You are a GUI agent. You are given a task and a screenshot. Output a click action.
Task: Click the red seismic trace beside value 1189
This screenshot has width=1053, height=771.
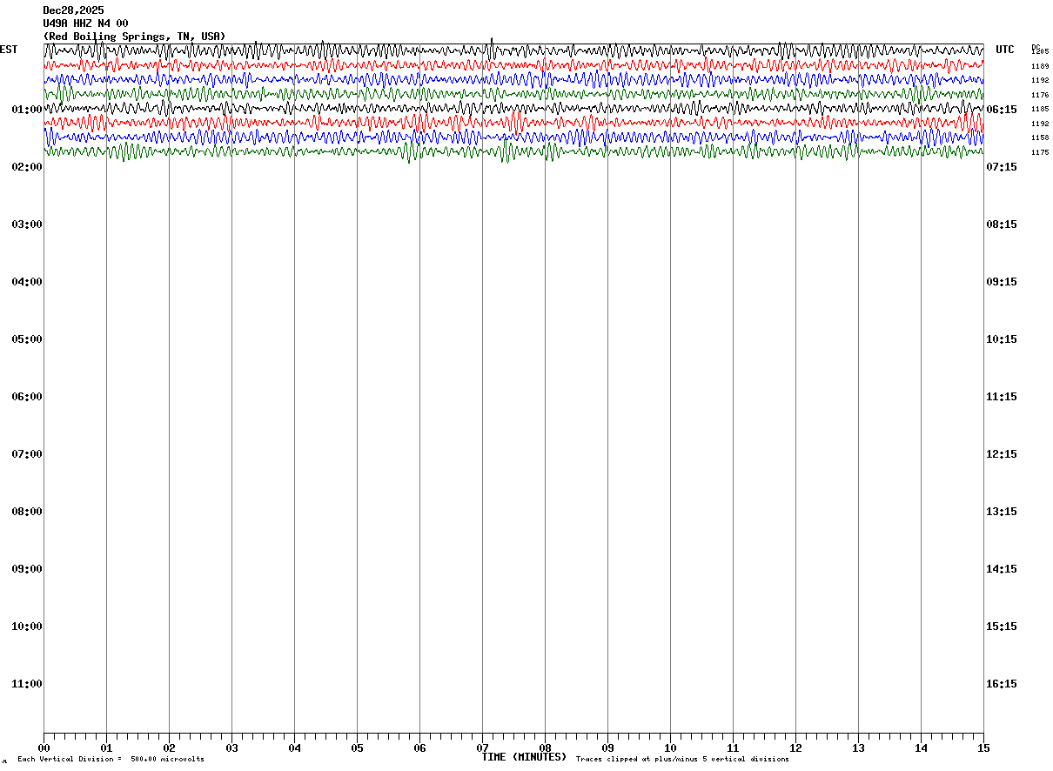tap(513, 65)
